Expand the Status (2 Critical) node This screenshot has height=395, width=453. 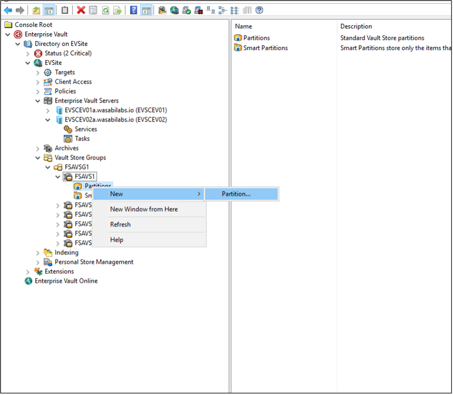(28, 54)
